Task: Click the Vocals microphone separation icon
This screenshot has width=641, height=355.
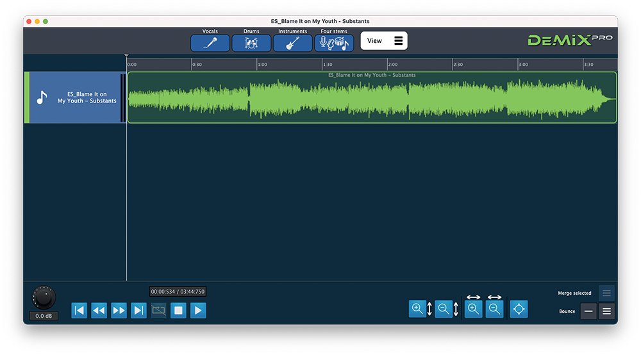Action: click(210, 44)
